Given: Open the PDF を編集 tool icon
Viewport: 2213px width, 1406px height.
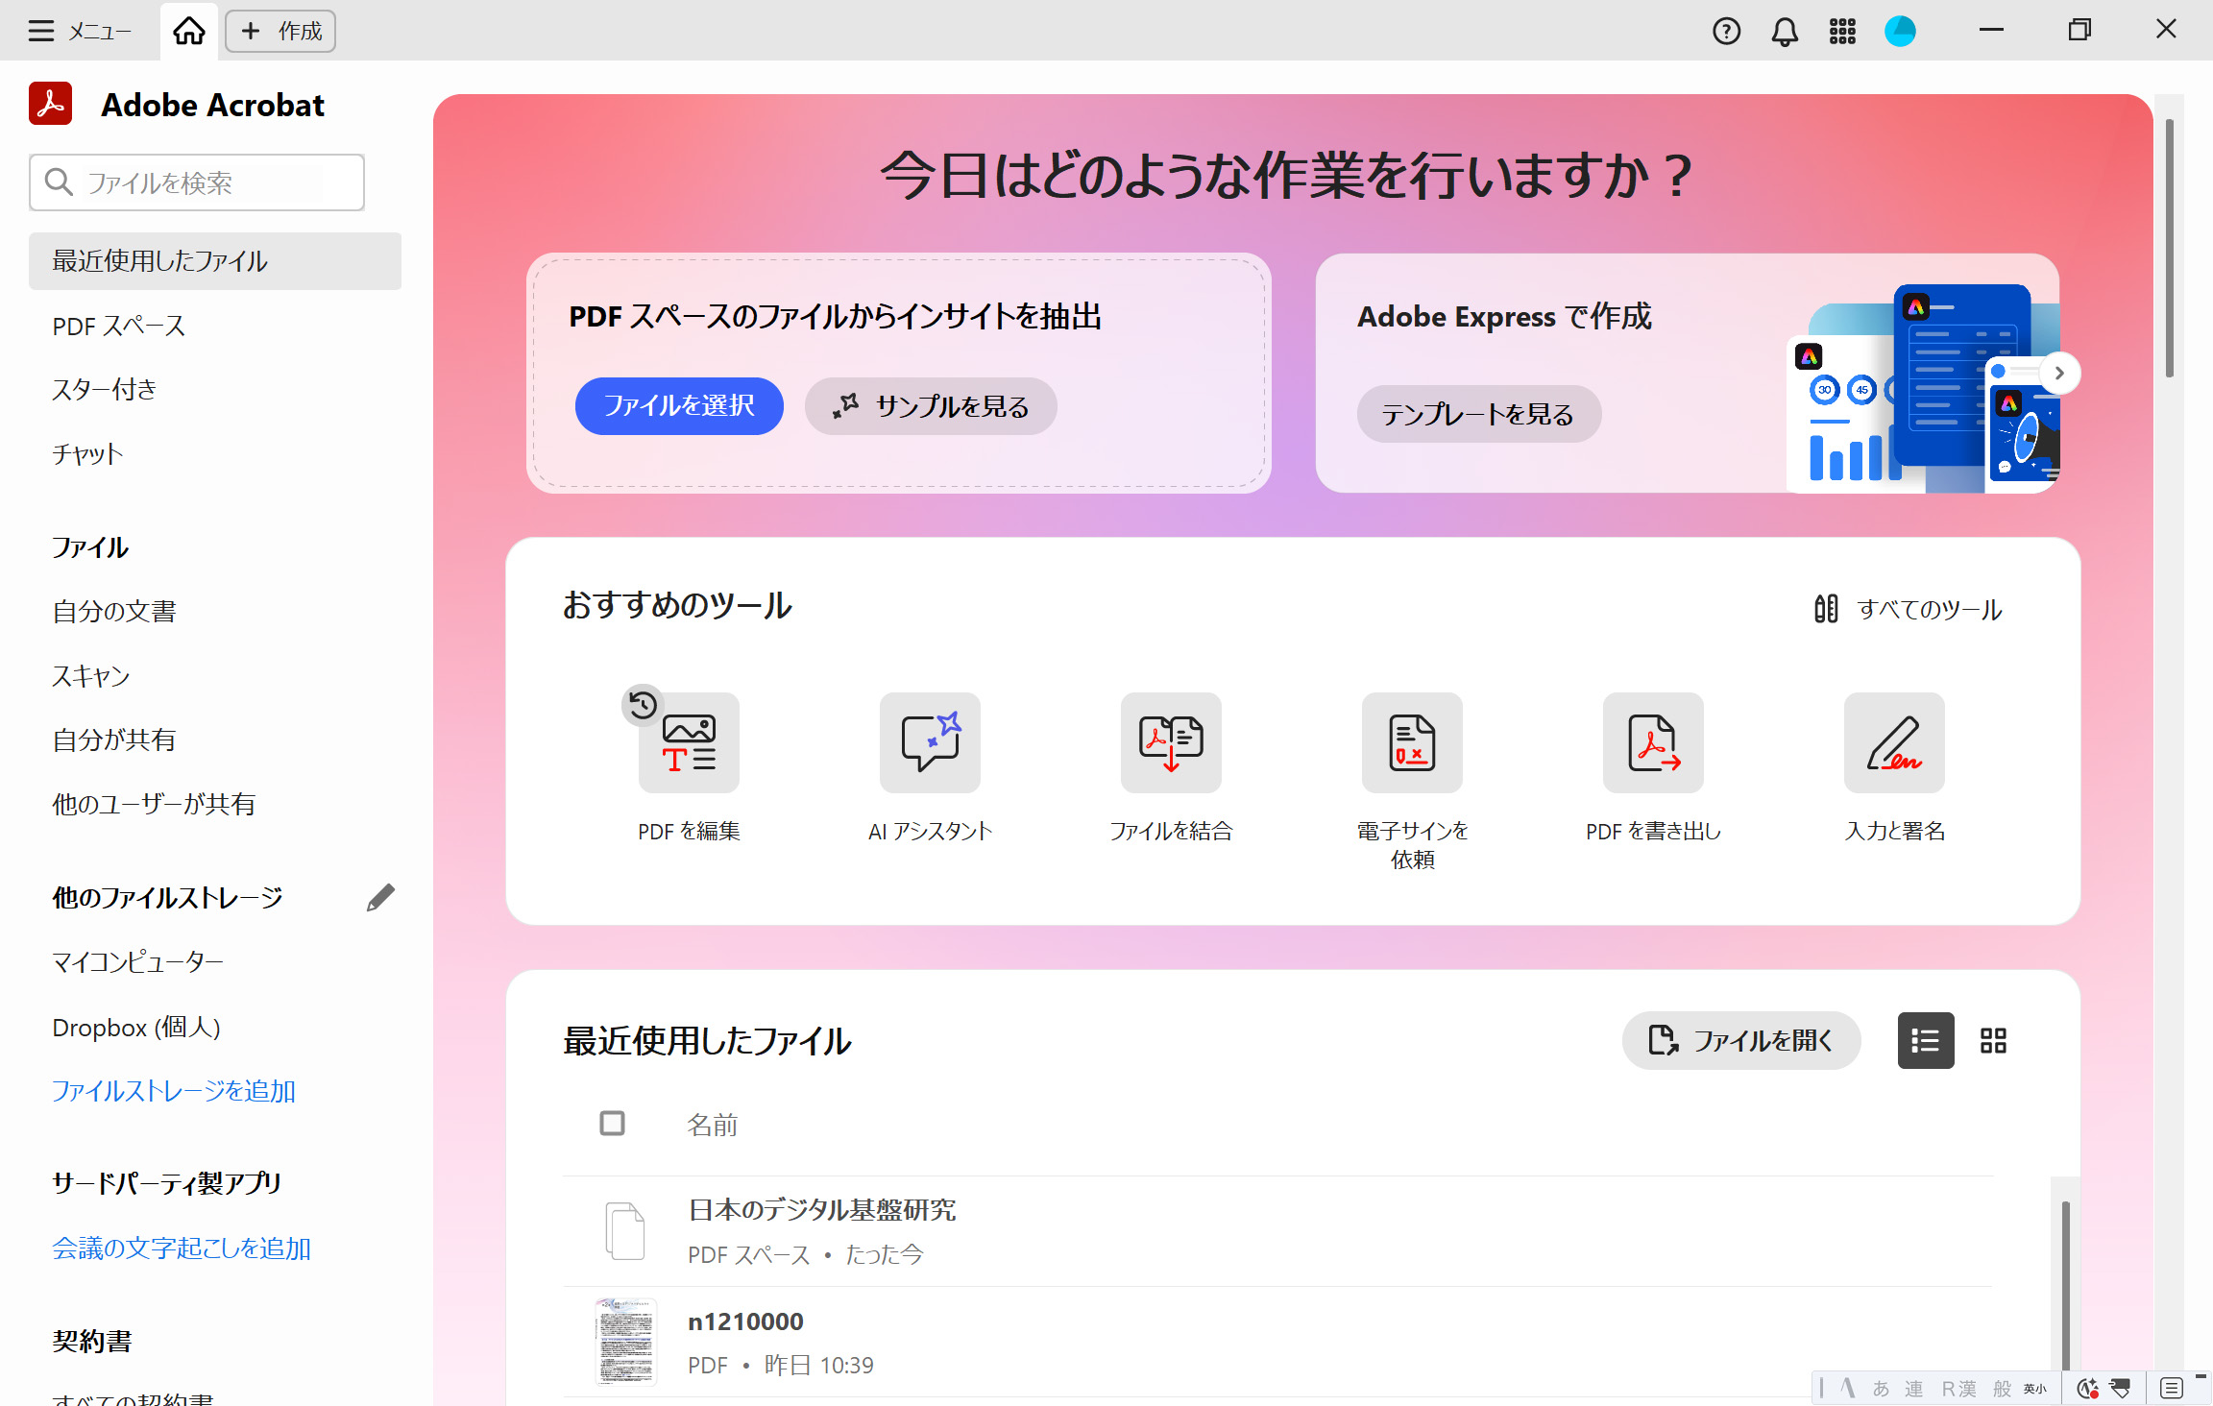Looking at the screenshot, I should pyautogui.click(x=689, y=743).
